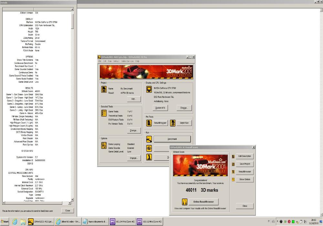The height and width of the screenshot is (226, 323).
Task: Click the Display and CPU Settings monitor icon
Action: [x=149, y=89]
